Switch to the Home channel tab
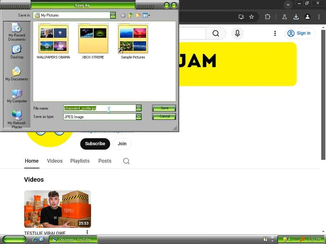 32,161
